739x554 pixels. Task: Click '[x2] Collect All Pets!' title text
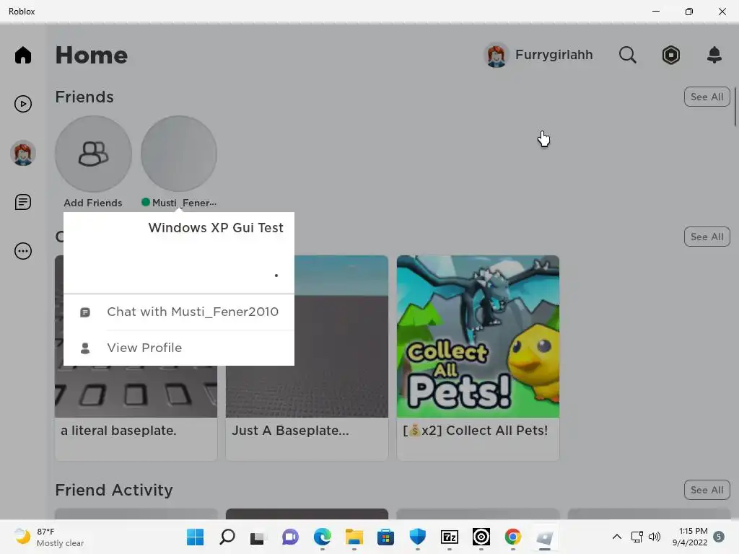475,431
